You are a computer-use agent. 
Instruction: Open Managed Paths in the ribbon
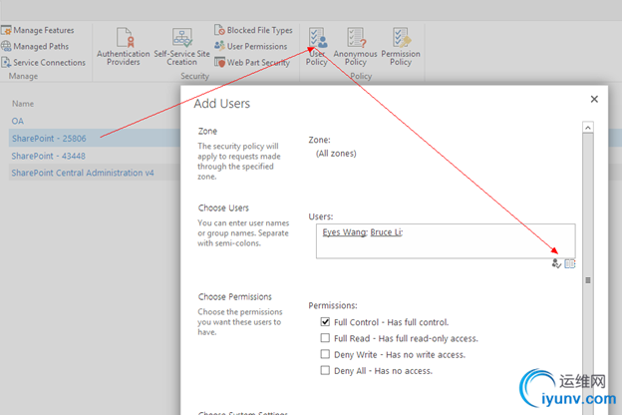pos(35,47)
